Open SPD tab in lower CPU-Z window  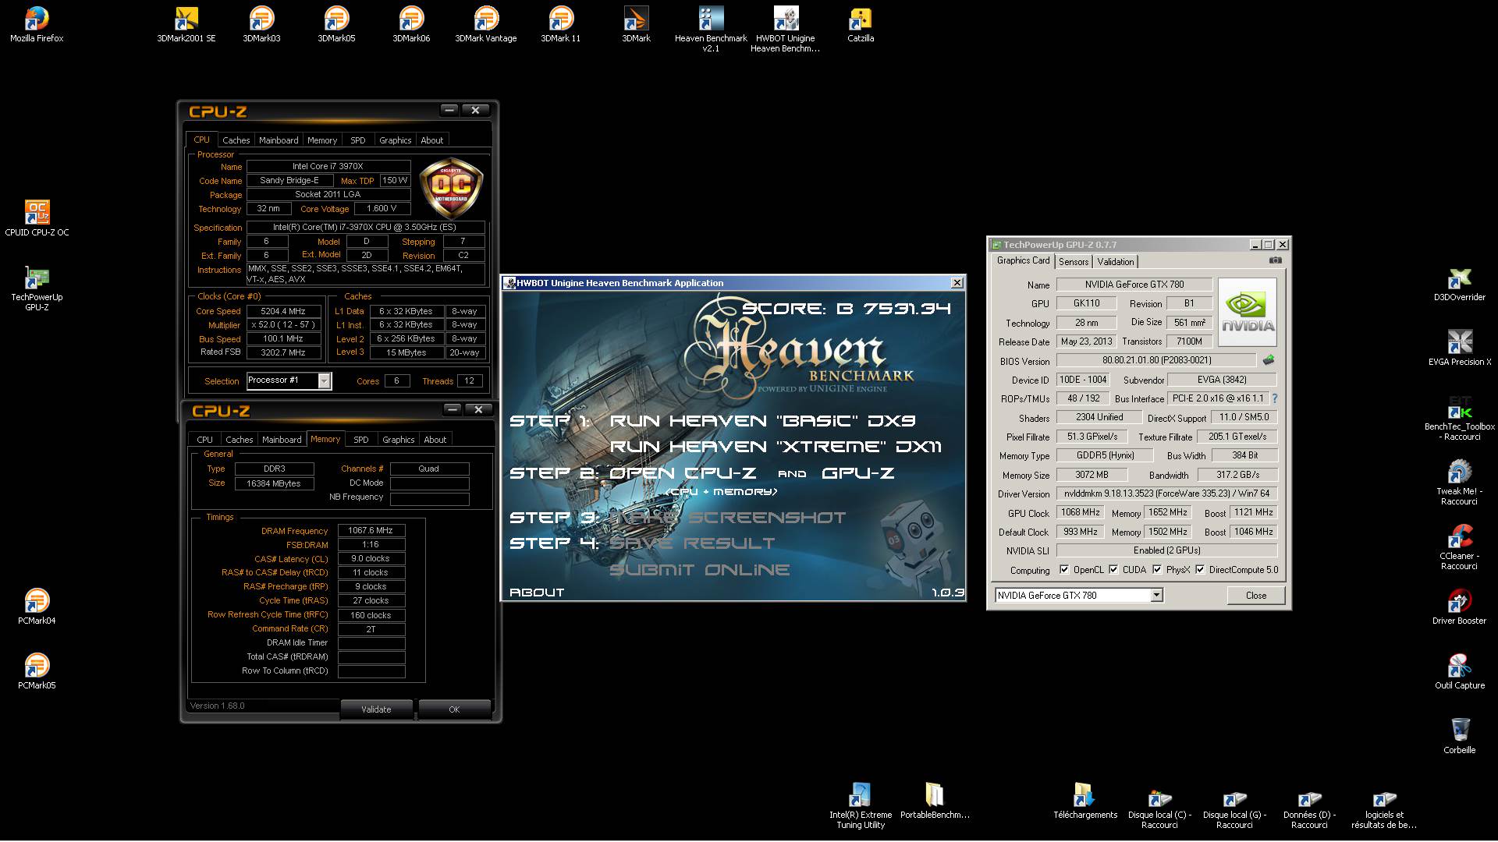[x=360, y=440]
